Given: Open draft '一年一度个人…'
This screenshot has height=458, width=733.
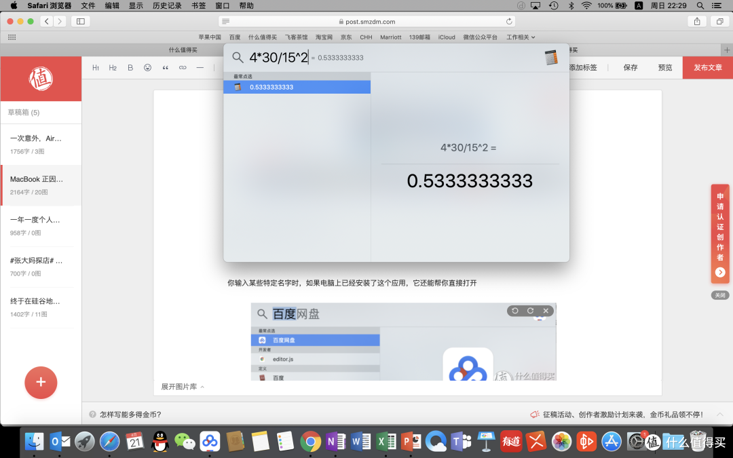Looking at the screenshot, I should pyautogui.click(x=41, y=226).
